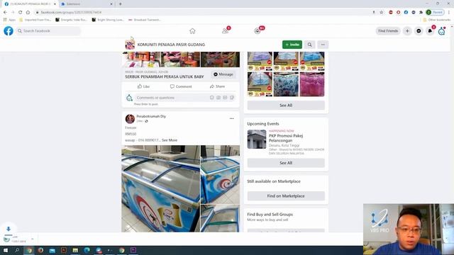Open the Perabotrumah Diy profile name
The height and width of the screenshot is (255, 454).
[x=151, y=116]
